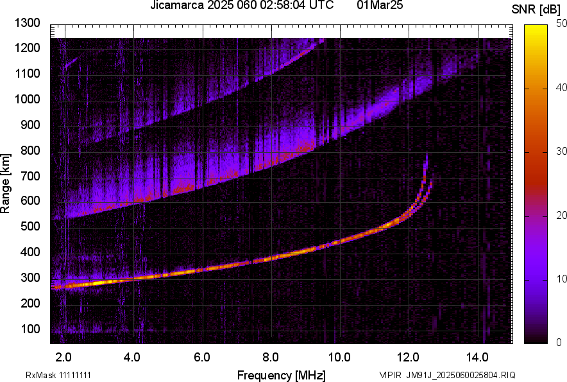Click the range tick label 500
The width and height of the screenshot is (567, 382).
click(x=30, y=226)
